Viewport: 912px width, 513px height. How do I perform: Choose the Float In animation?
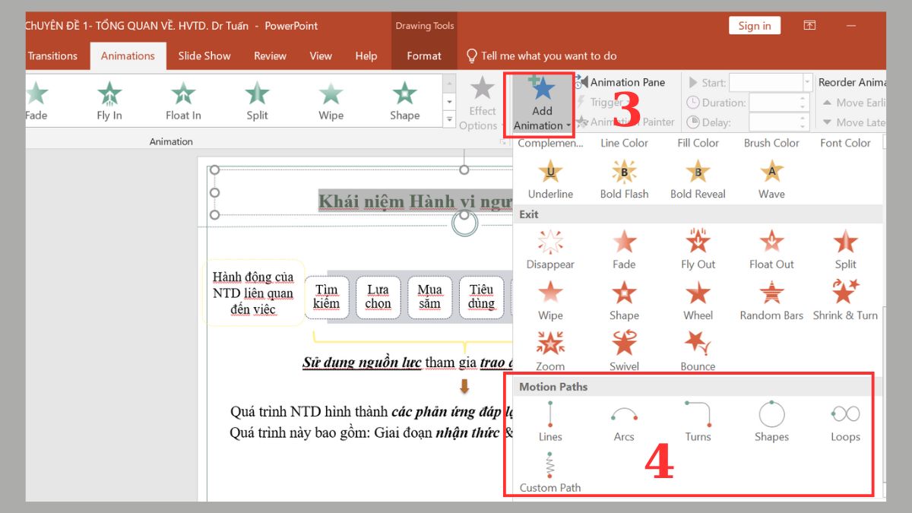pos(182,99)
